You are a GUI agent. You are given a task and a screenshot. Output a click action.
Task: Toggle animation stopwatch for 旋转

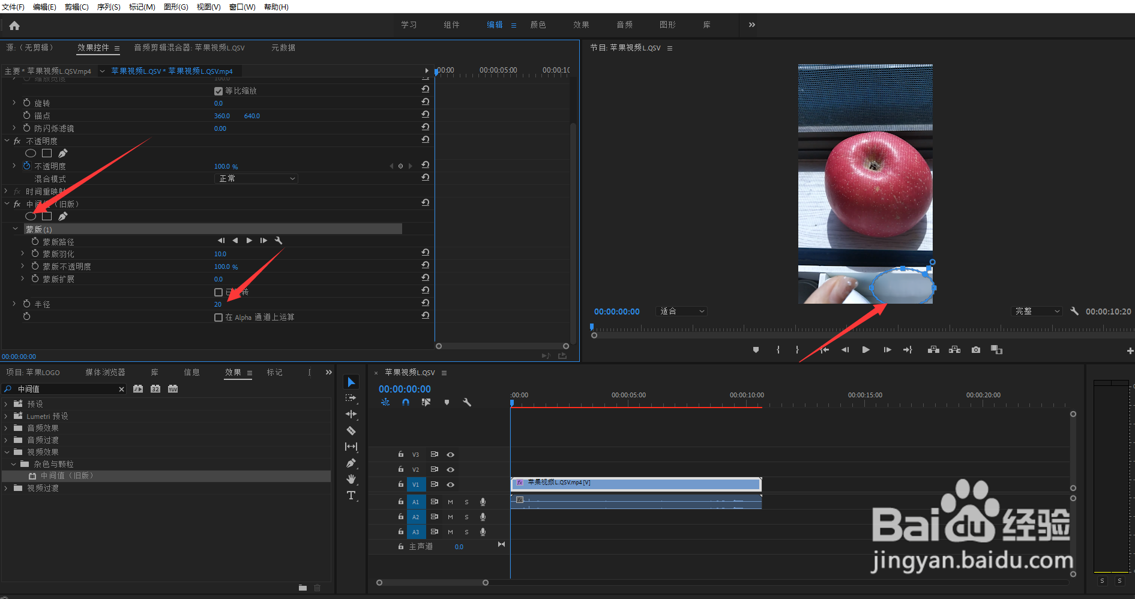(x=26, y=103)
